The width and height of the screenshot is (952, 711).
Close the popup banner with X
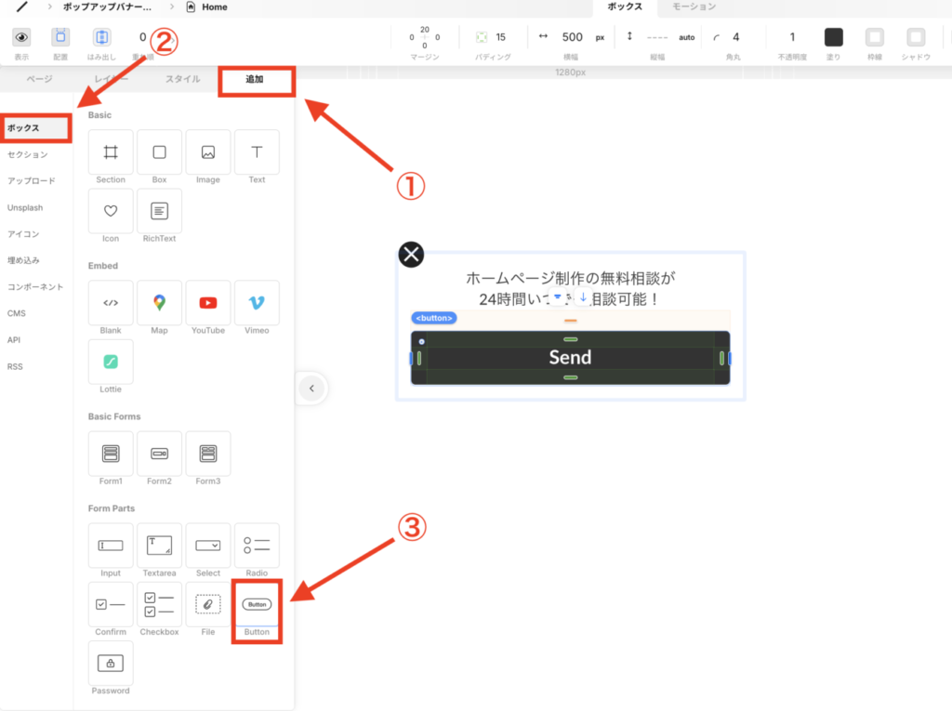point(411,255)
